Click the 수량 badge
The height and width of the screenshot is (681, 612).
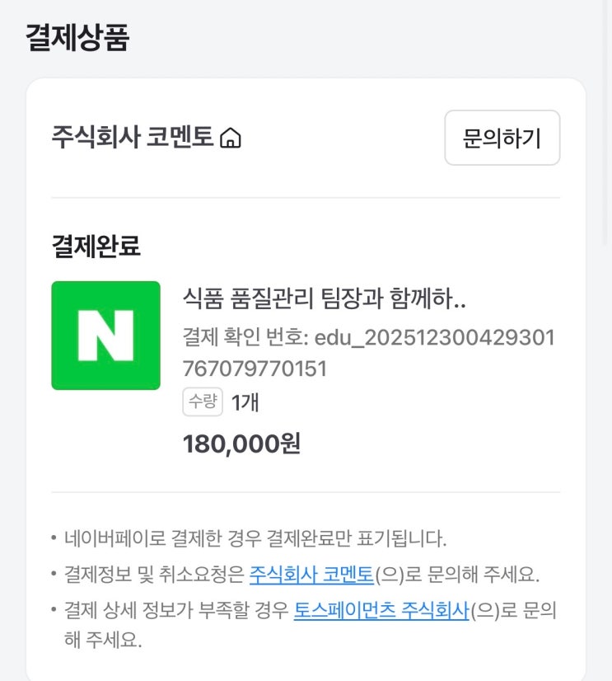pos(203,402)
